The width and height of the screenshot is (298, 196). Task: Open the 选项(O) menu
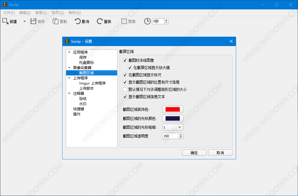click(x=58, y=12)
